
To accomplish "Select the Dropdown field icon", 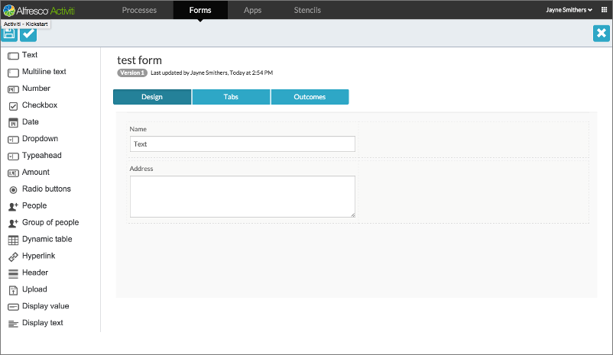I will point(13,140).
